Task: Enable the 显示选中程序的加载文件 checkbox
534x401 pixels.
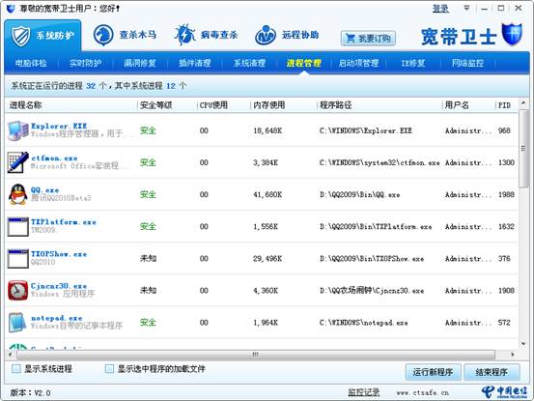Action: (109, 369)
